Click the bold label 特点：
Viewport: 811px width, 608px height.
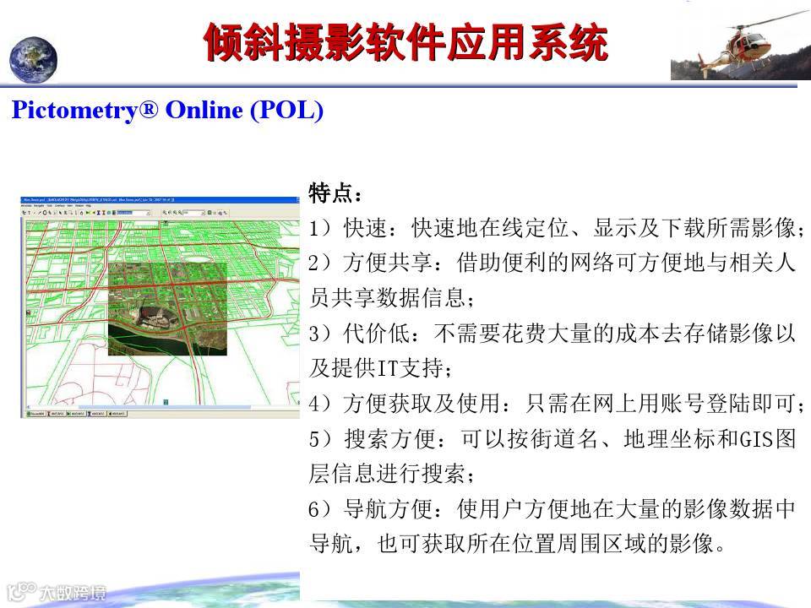(x=335, y=193)
